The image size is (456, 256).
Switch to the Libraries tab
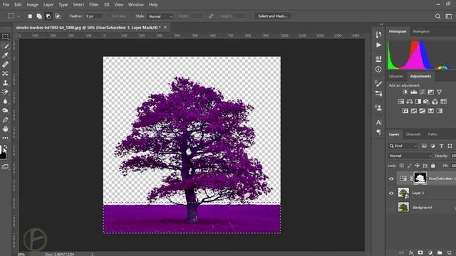396,76
